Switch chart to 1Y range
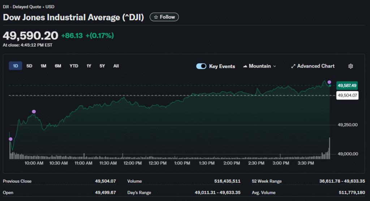Image resolution: width=370 pixels, height=201 pixels. click(89, 66)
